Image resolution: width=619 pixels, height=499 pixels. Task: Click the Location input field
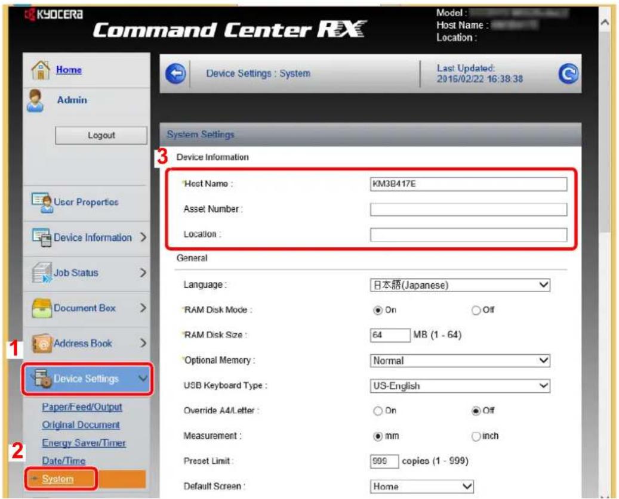(469, 234)
